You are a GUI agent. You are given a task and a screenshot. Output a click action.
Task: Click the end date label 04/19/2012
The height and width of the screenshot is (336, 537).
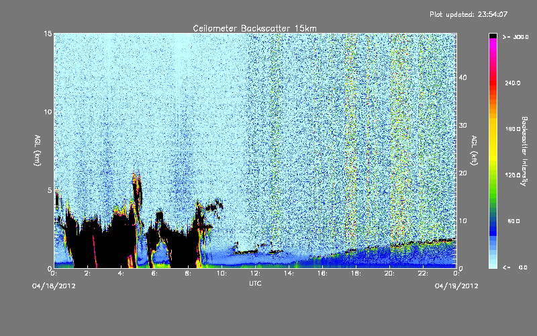(x=456, y=286)
